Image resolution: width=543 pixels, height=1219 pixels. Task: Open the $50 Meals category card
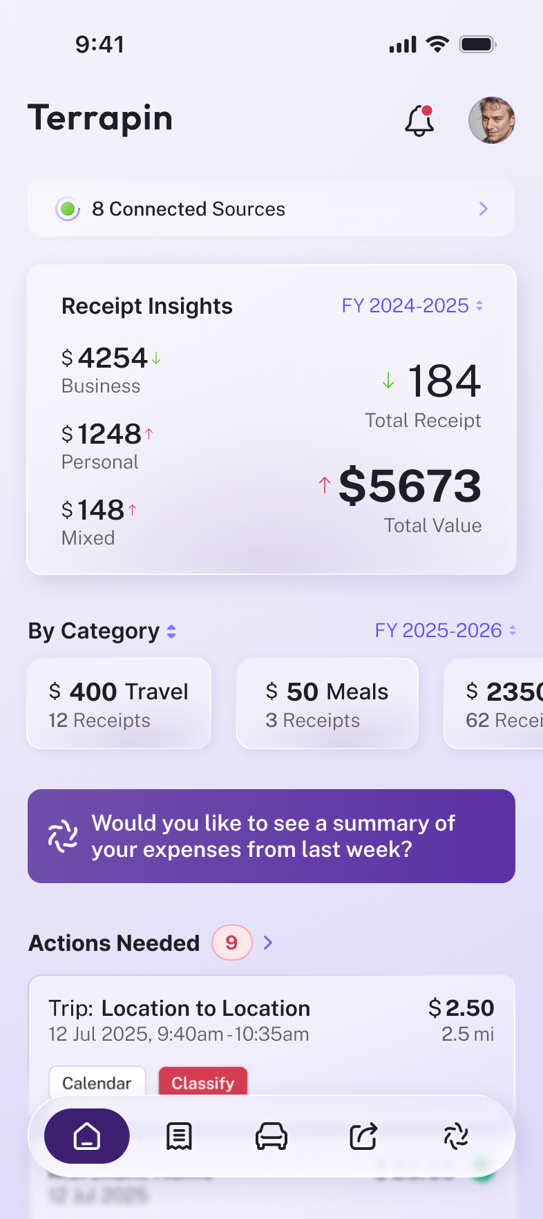pos(327,703)
